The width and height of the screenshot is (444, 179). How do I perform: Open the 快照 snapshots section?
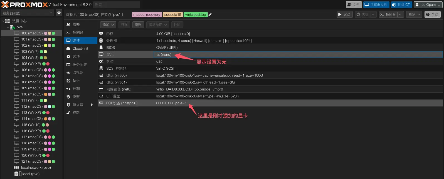81,97
